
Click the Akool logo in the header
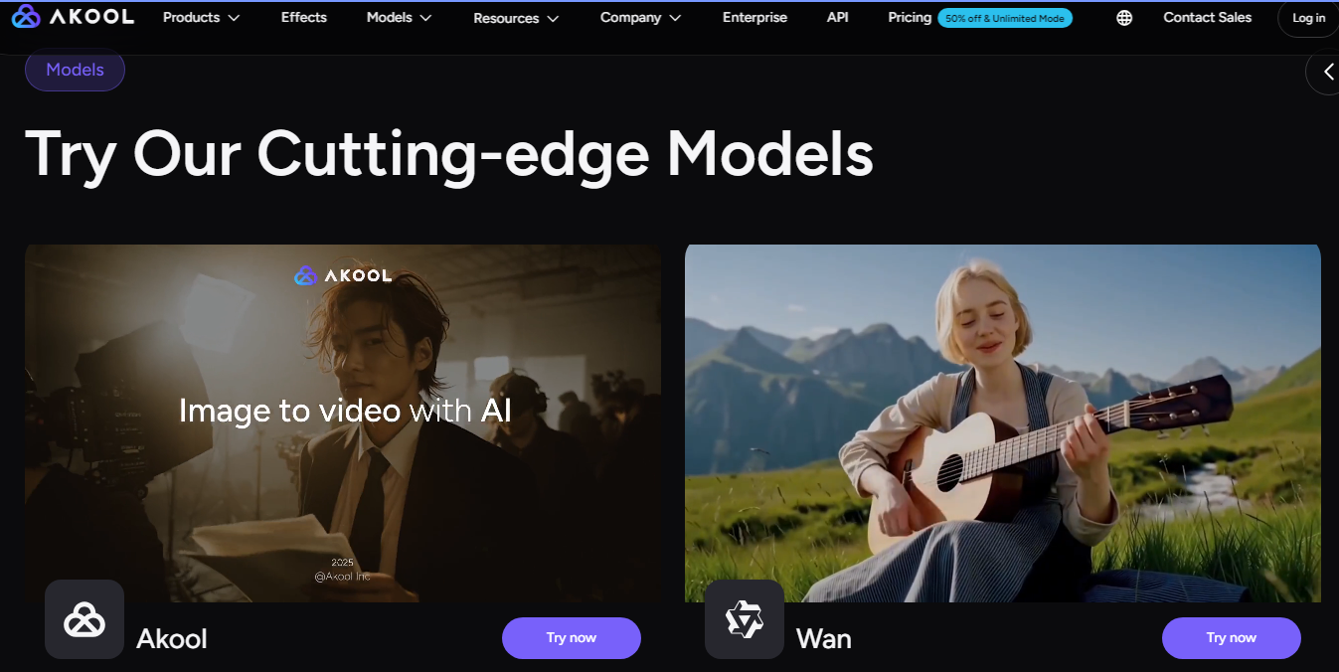pyautogui.click(x=73, y=17)
